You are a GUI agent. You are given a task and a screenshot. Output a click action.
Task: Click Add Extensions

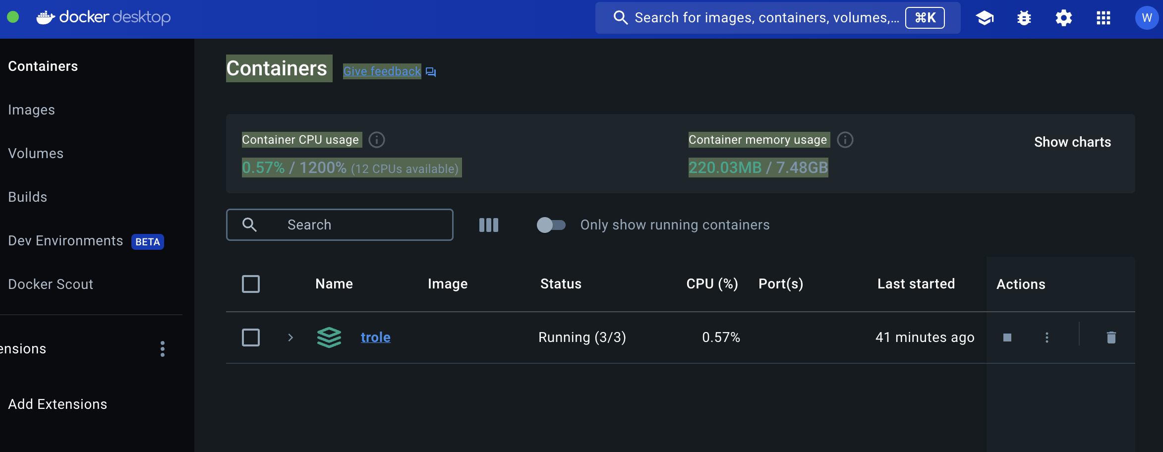click(58, 404)
